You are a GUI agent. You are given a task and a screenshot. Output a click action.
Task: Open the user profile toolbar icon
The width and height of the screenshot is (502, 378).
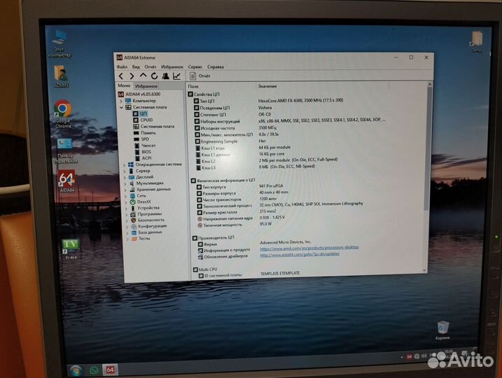(x=165, y=76)
